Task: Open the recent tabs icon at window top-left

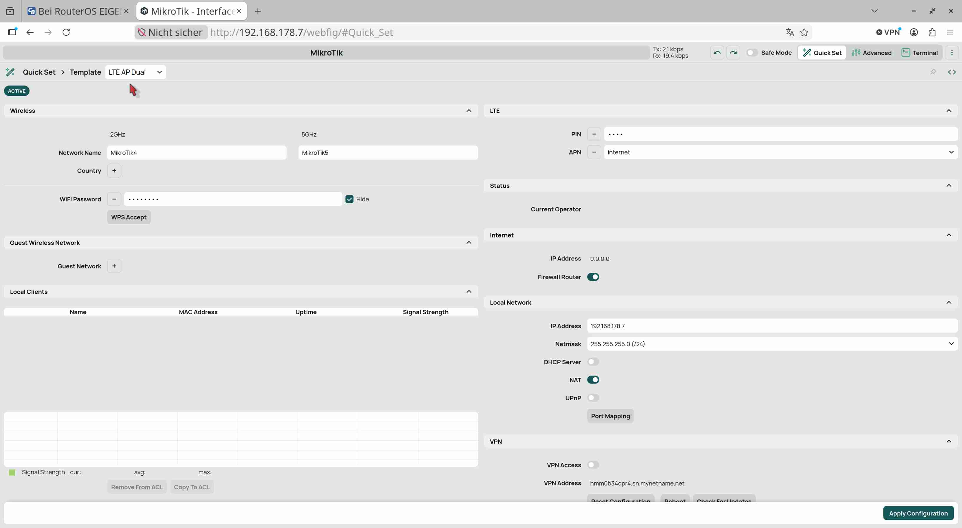Action: click(10, 11)
